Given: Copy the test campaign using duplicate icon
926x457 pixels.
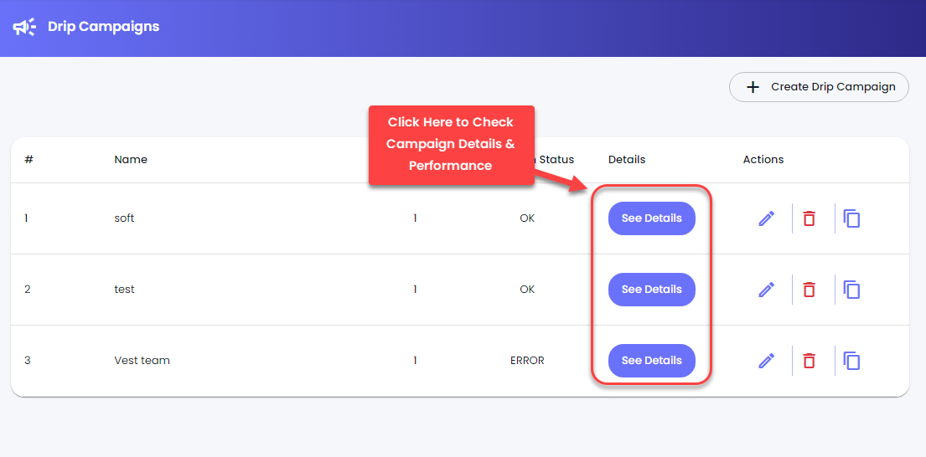Looking at the screenshot, I should (851, 290).
